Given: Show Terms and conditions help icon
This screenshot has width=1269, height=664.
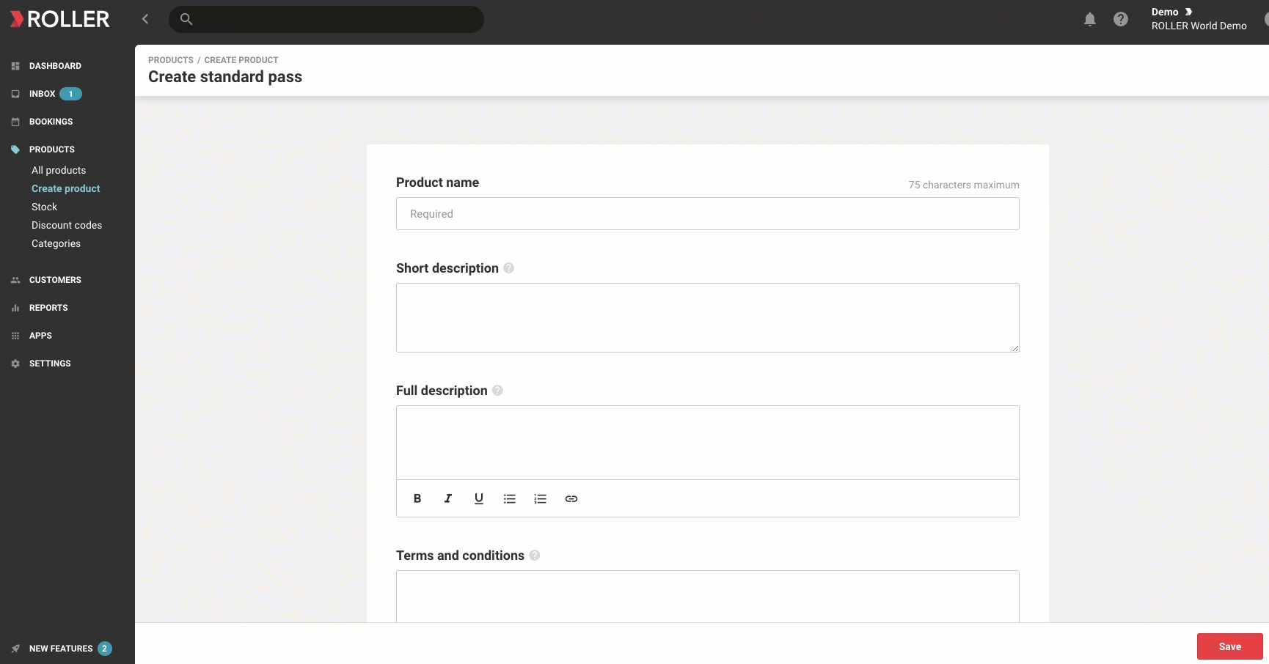Looking at the screenshot, I should point(535,556).
